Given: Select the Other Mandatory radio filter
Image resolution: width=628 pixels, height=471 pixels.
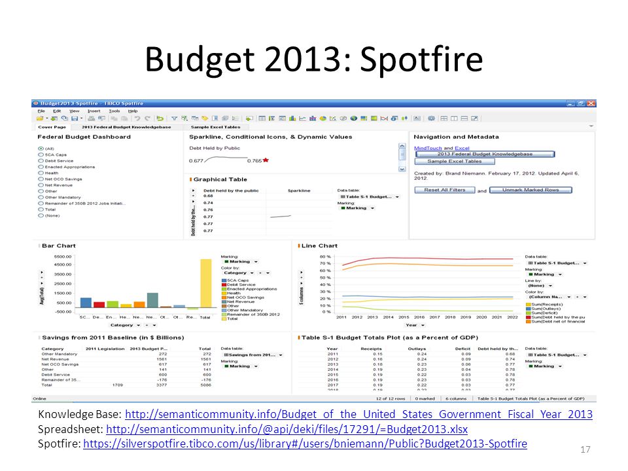Looking at the screenshot, I should pyautogui.click(x=41, y=197).
